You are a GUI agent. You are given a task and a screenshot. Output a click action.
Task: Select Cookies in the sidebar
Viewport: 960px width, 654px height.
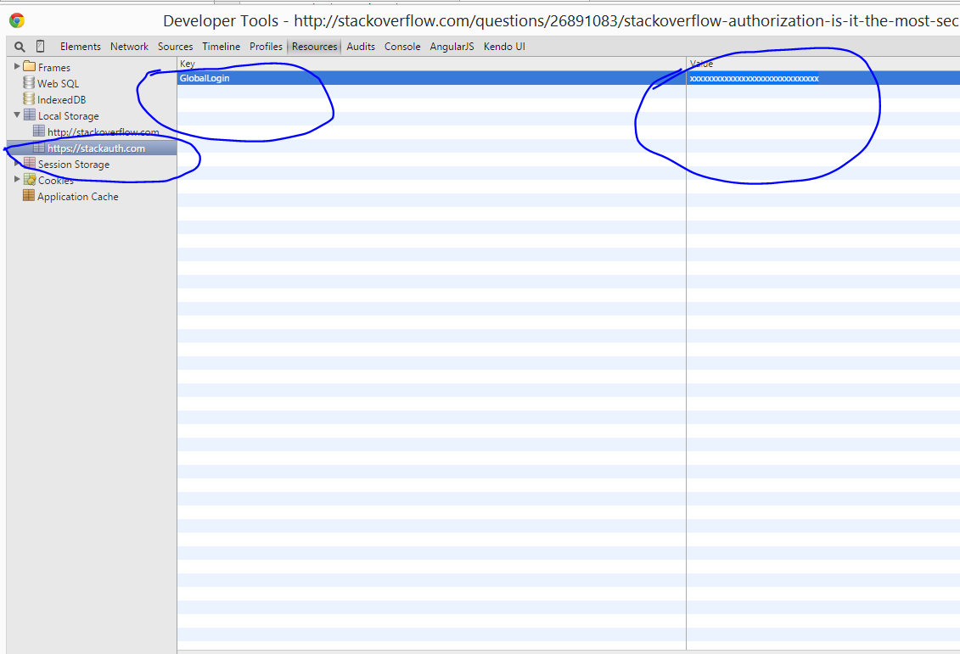point(56,181)
